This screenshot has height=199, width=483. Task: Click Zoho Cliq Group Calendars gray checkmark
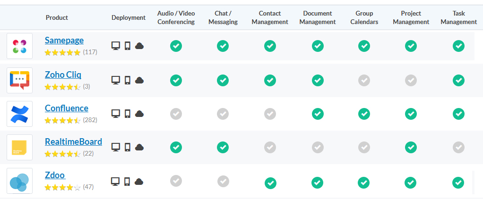point(364,80)
